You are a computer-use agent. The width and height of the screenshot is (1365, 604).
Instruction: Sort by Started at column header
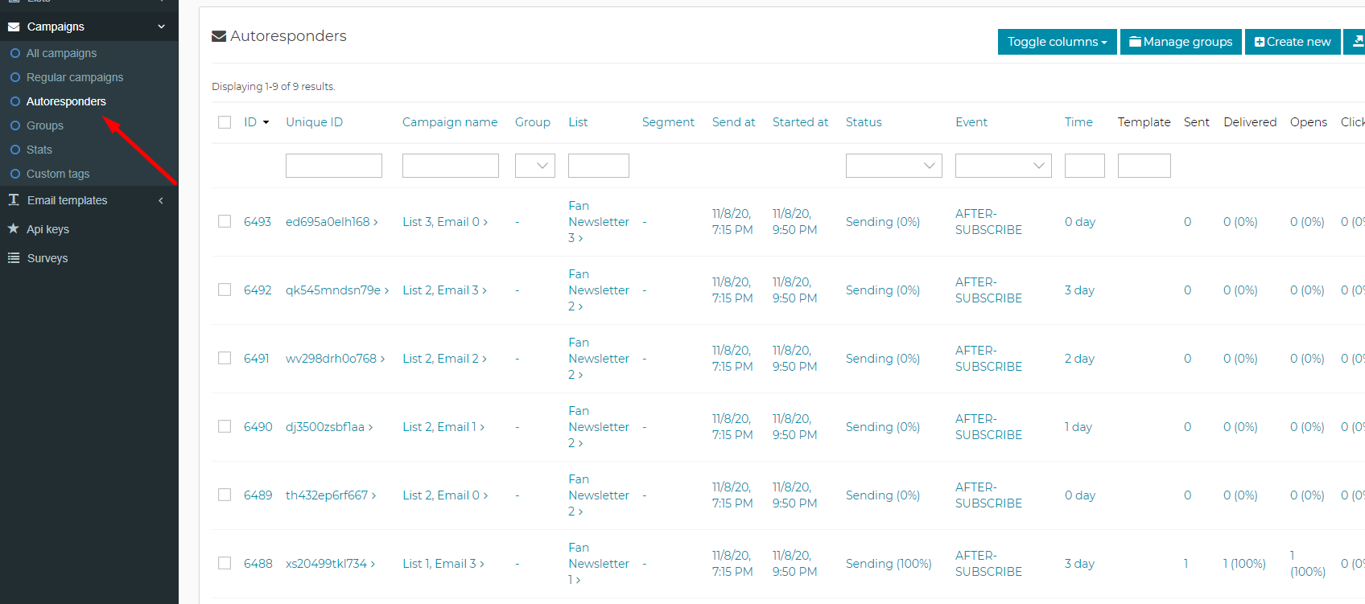pos(800,122)
